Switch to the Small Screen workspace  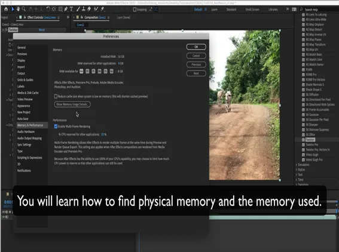coord(252,10)
